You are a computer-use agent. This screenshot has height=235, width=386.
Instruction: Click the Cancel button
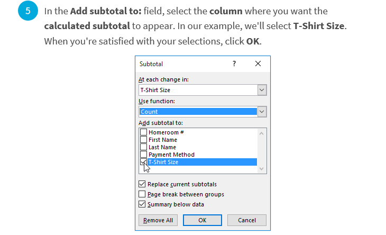pos(247,220)
